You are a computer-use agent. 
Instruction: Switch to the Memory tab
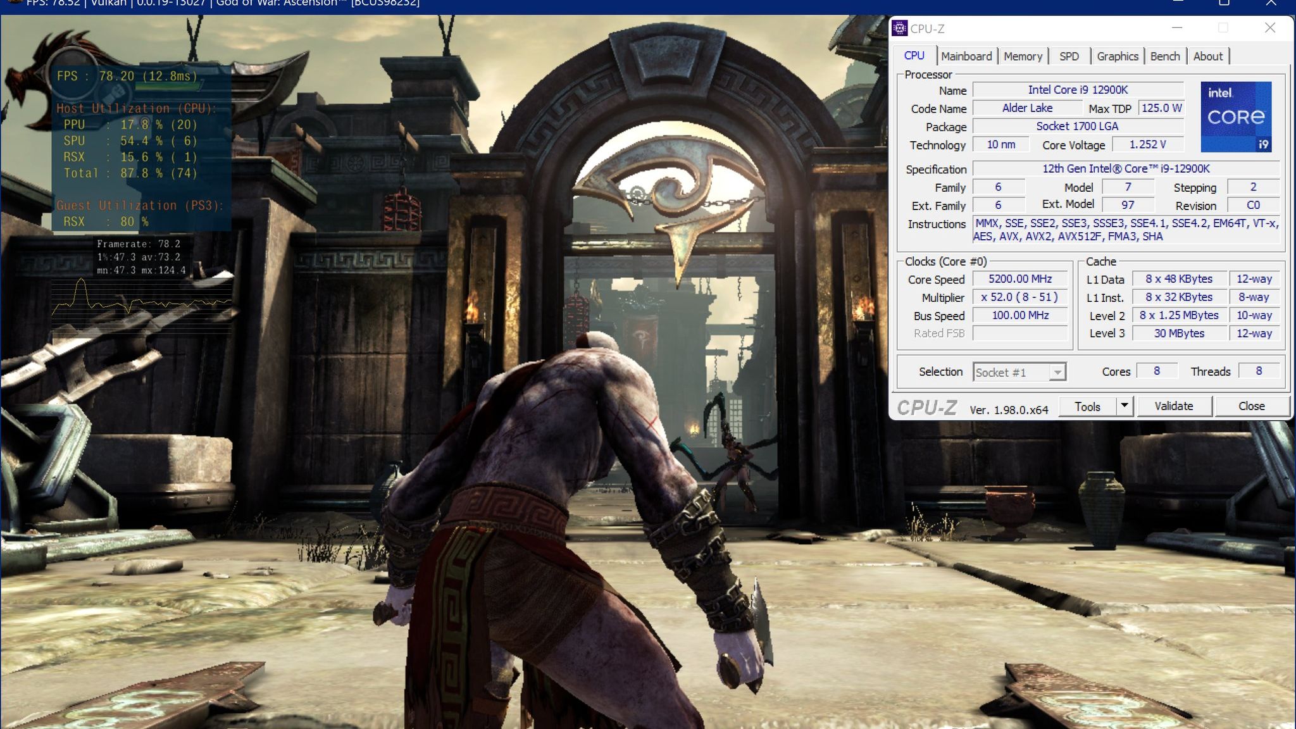1023,56
